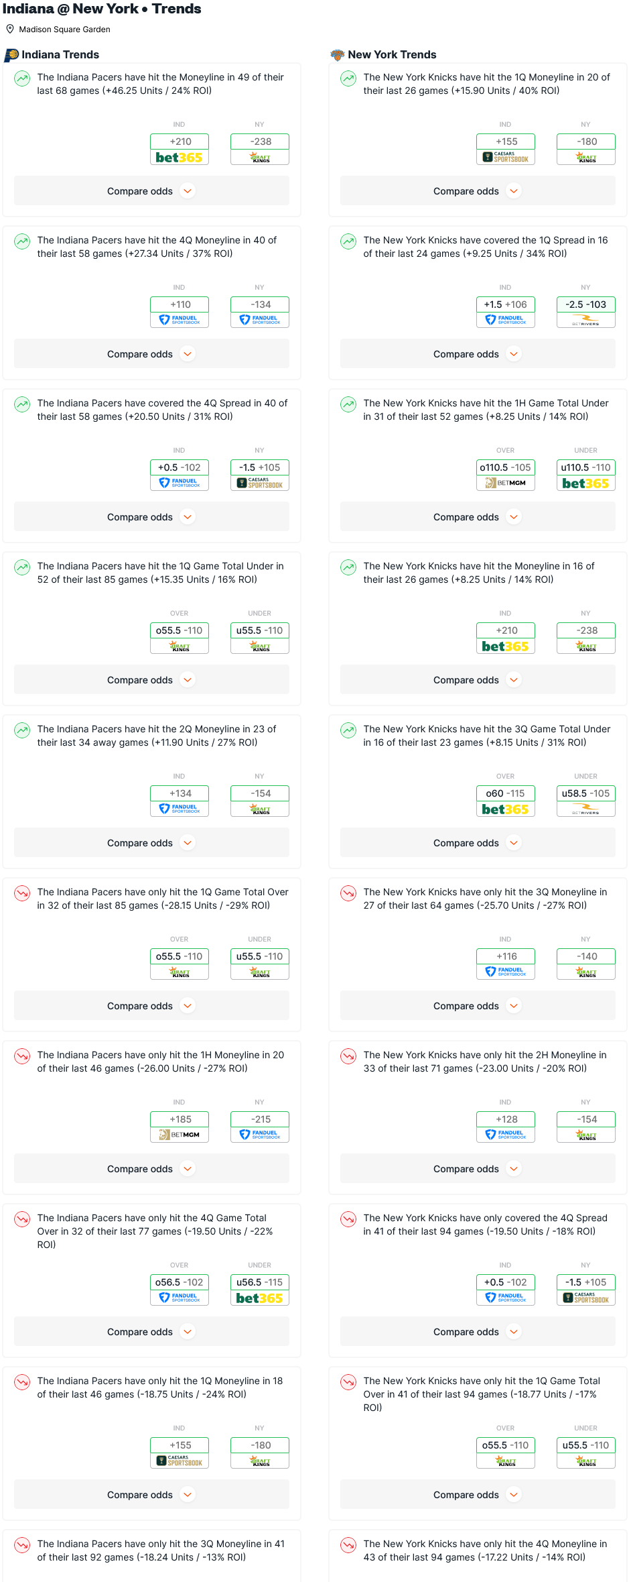Expand Compare odds for Pacers 2Q Moneyline away games

point(151,843)
